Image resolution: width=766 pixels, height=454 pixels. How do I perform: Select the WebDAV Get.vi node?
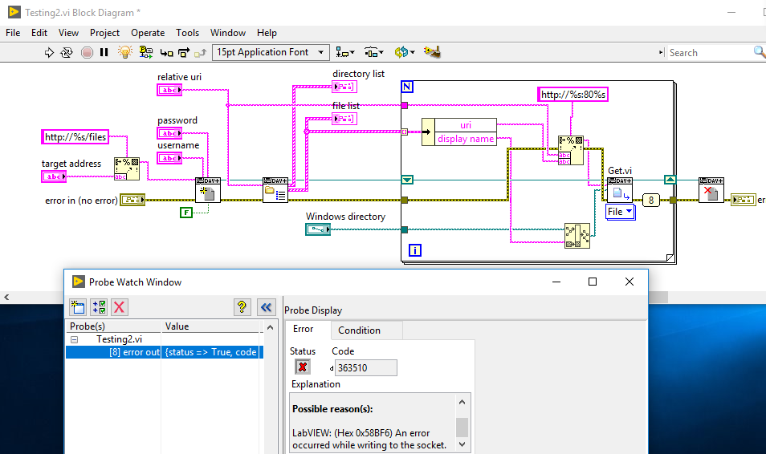619,190
